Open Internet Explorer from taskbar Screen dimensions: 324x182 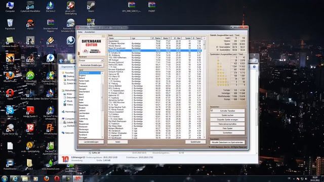tap(15, 178)
